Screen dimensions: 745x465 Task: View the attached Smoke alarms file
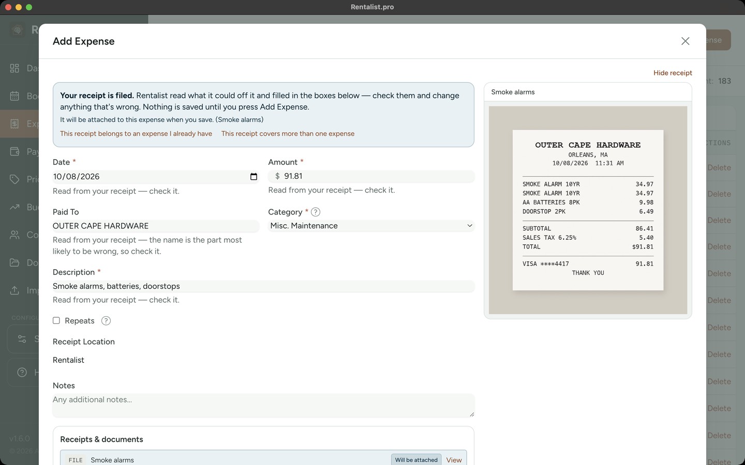pos(454,460)
